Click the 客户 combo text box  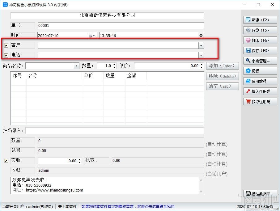coord(118,45)
